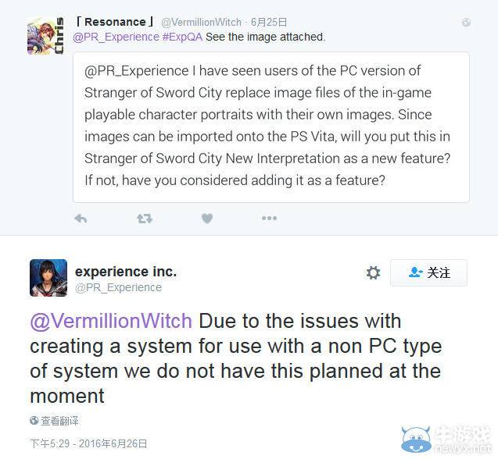Open the @VermillionWitch handle in the header

201,22
